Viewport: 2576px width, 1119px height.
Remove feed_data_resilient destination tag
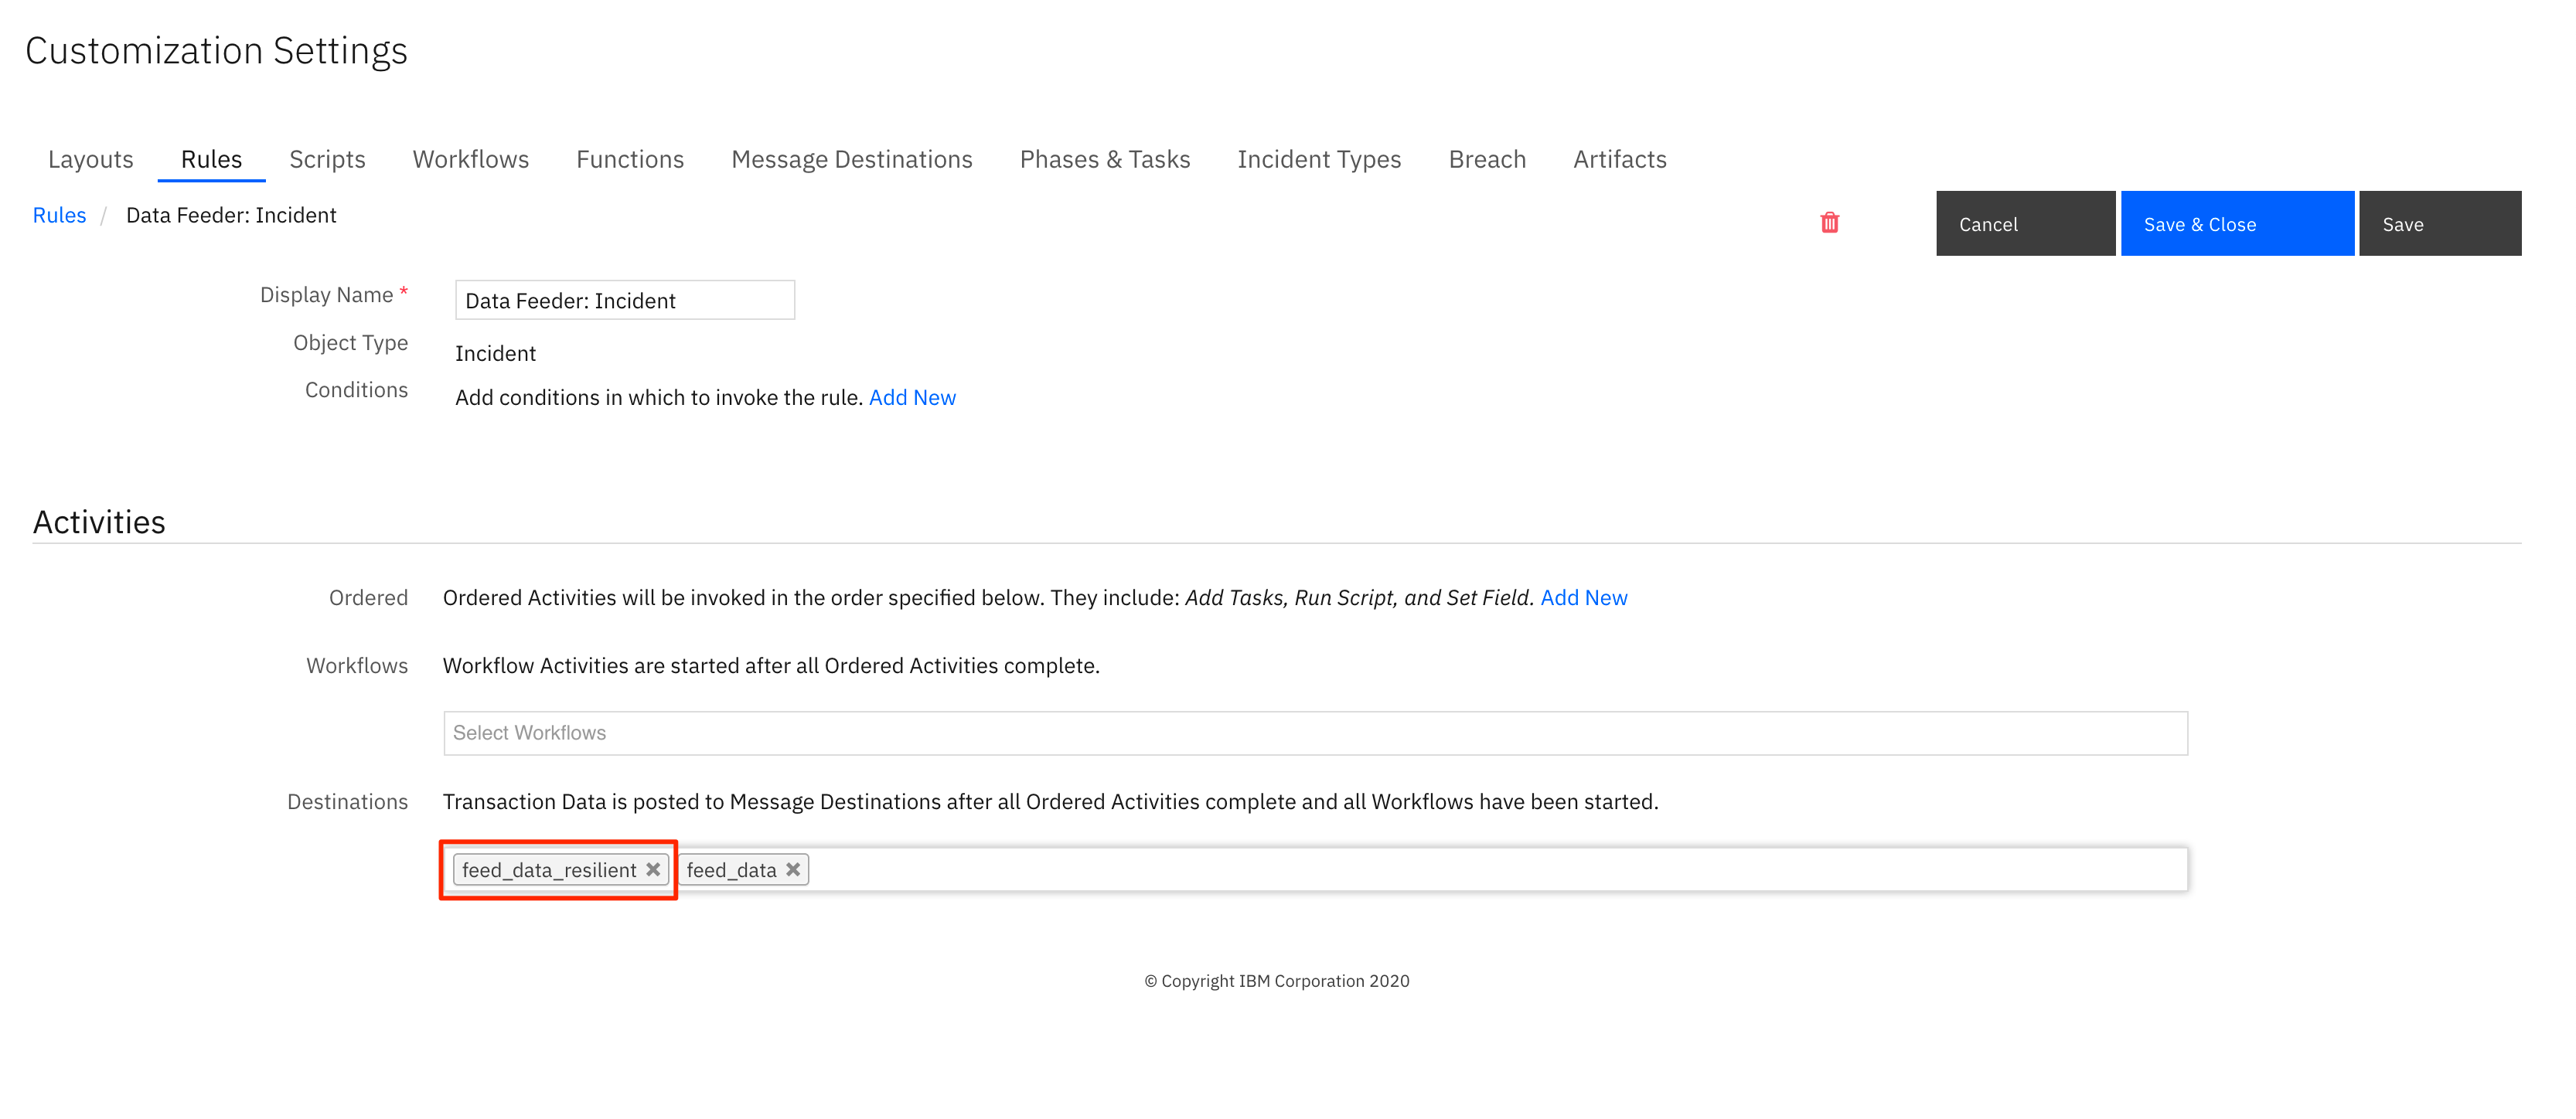653,868
